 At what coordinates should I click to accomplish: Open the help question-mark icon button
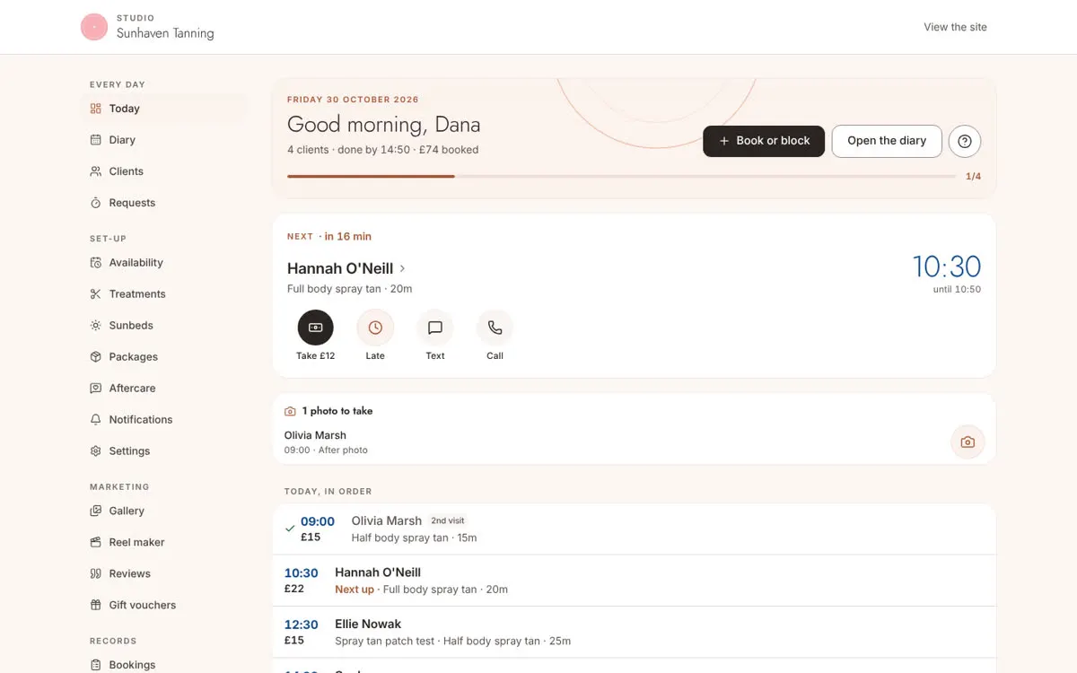pyautogui.click(x=965, y=141)
